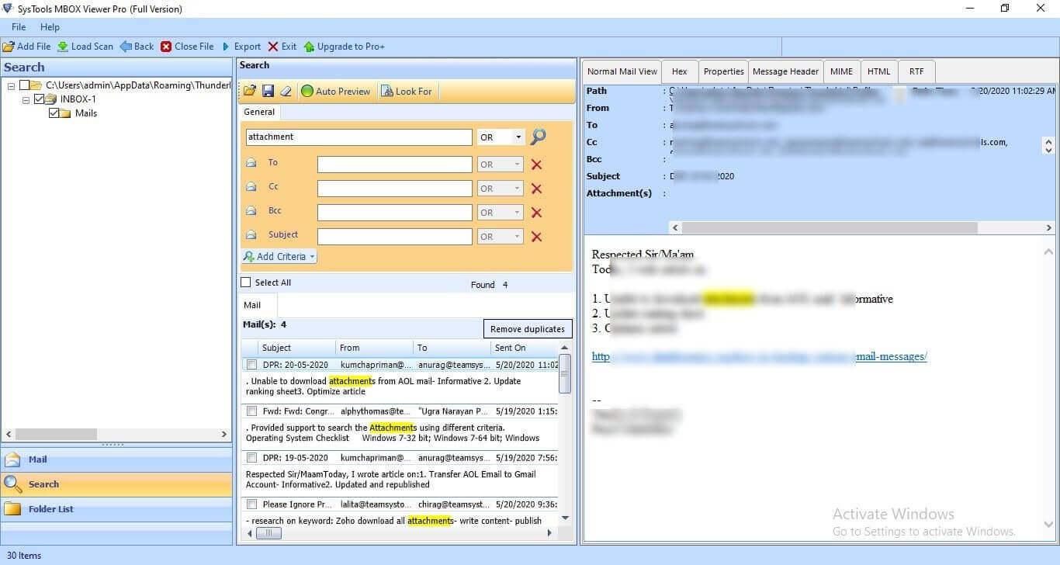
Task: Click the To criteria input field
Action: tap(395, 165)
